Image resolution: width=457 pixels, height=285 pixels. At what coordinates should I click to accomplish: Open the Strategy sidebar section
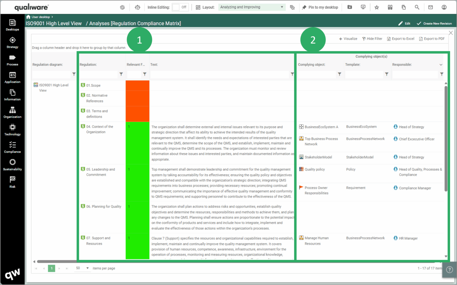(12, 43)
